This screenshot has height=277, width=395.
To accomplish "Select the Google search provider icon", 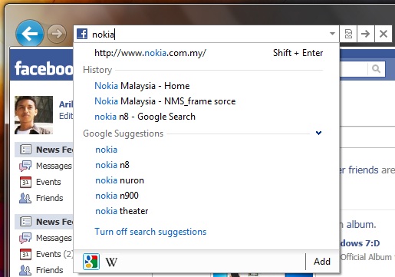I will pos(91,262).
